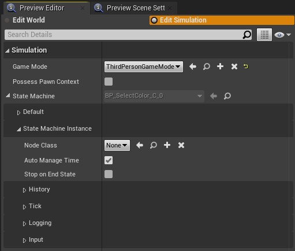This screenshot has width=295, height=251.
Task: Clear Node Class with X icon
Action: [181, 145]
